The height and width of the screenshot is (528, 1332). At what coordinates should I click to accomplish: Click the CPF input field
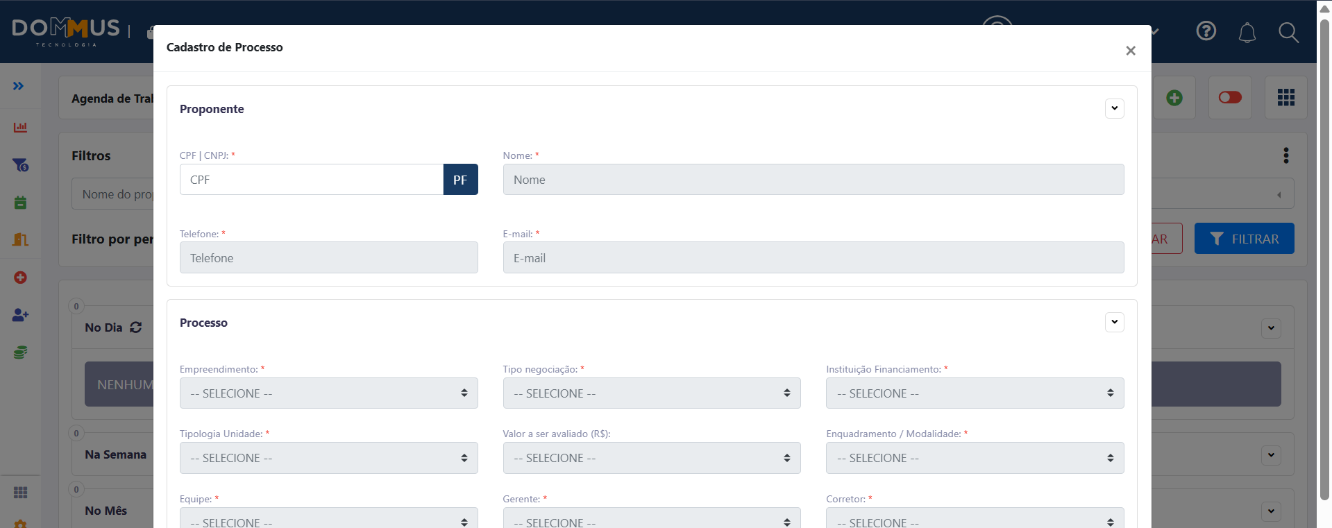tap(311, 180)
